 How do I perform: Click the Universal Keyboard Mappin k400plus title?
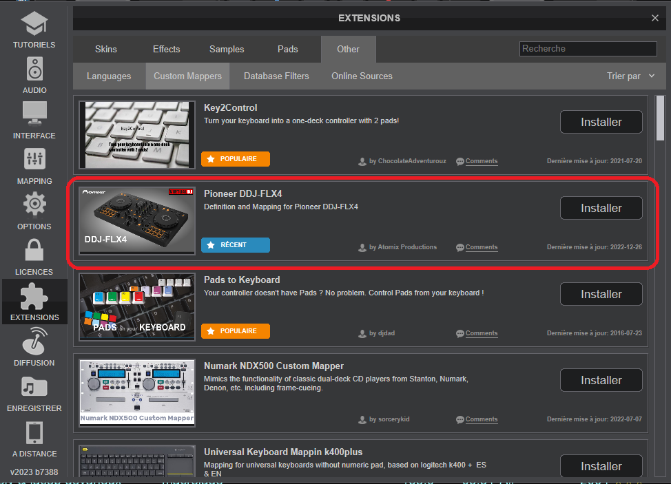(283, 452)
